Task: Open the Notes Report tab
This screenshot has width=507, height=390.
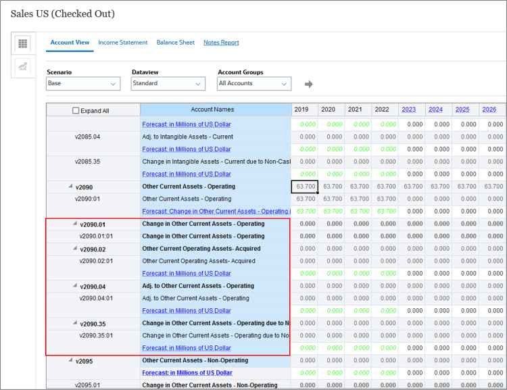Action: click(x=221, y=43)
